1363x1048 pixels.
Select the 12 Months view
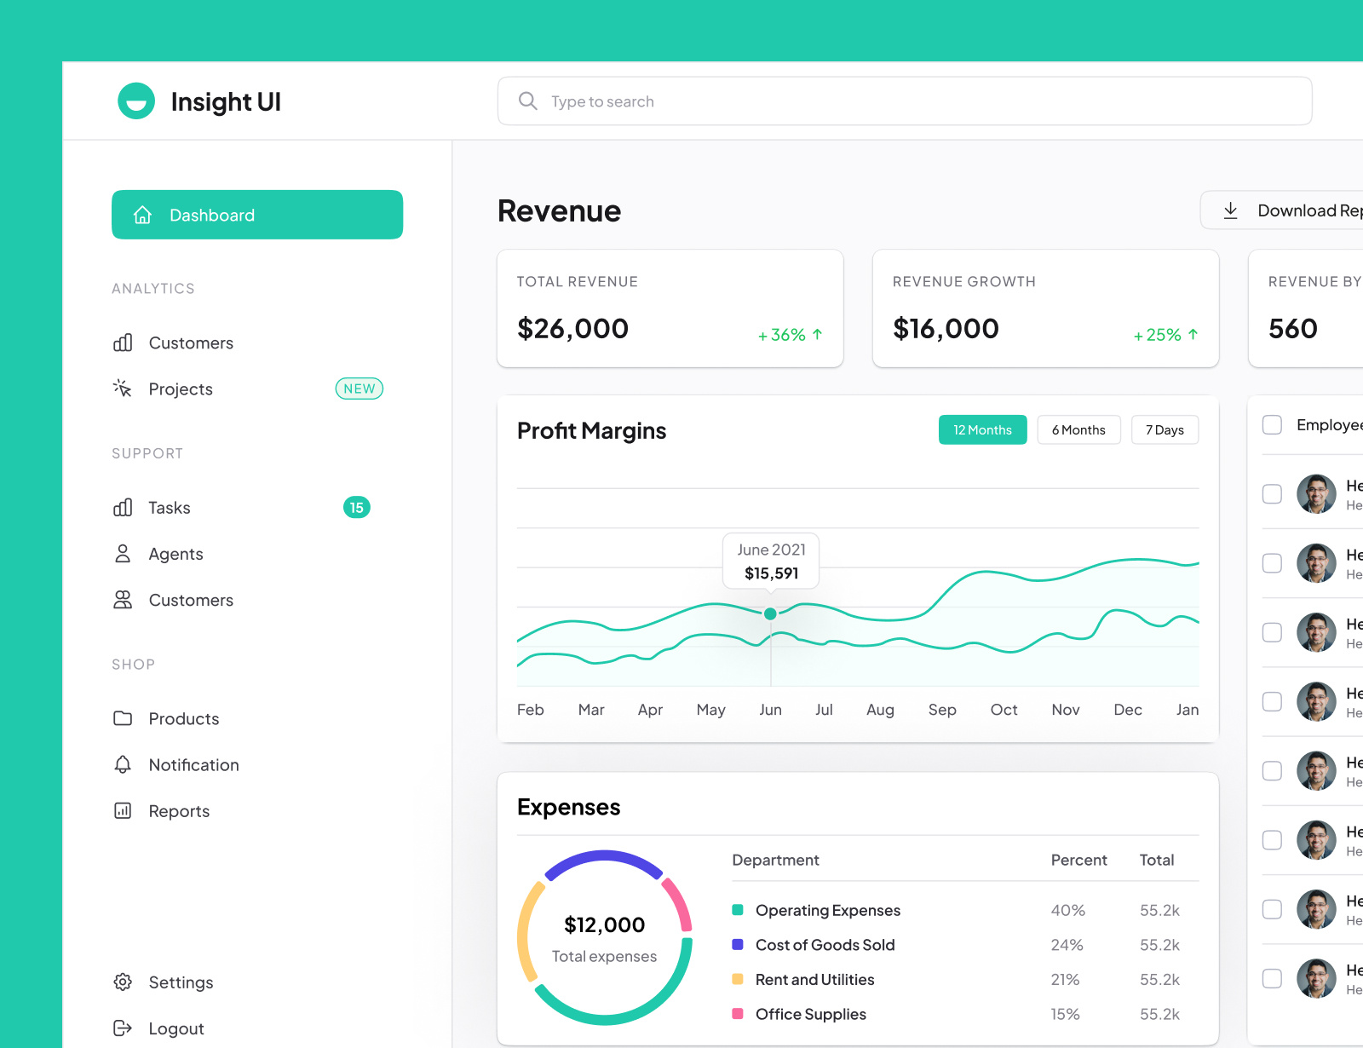[x=982, y=429]
